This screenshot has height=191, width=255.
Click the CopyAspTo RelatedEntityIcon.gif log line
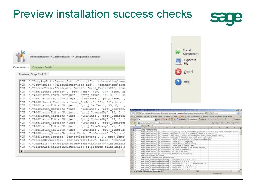[73, 85]
